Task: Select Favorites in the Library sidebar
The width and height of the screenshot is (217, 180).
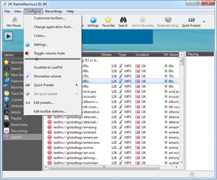Action: tap(13, 62)
